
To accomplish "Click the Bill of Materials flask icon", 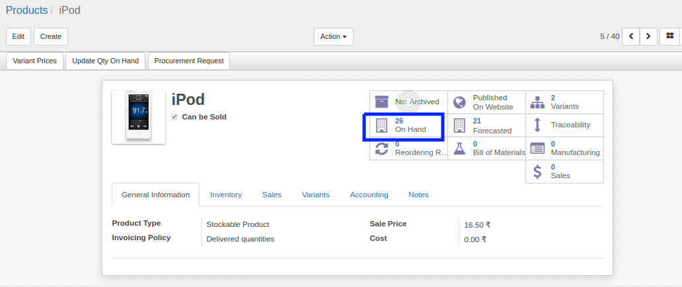I will pyautogui.click(x=459, y=148).
